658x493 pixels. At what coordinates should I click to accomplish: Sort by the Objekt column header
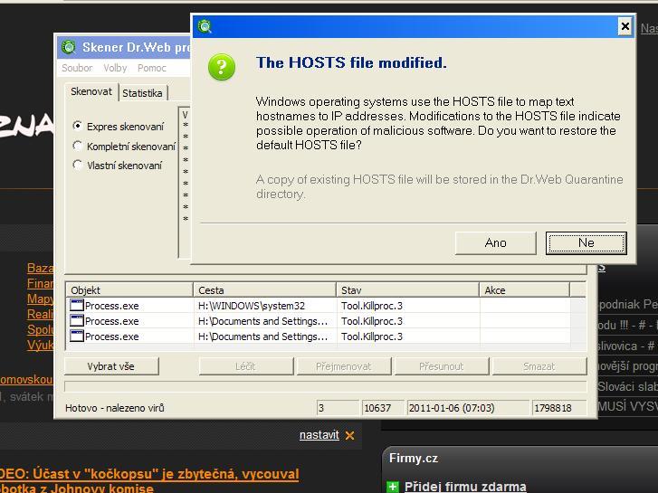129,290
